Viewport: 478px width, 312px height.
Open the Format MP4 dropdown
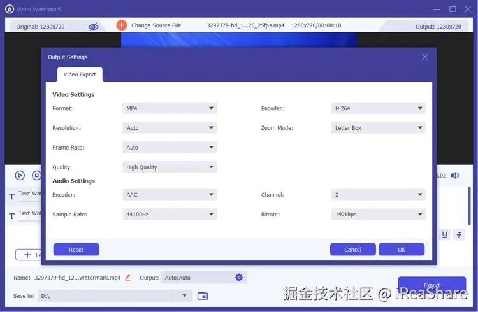point(170,108)
